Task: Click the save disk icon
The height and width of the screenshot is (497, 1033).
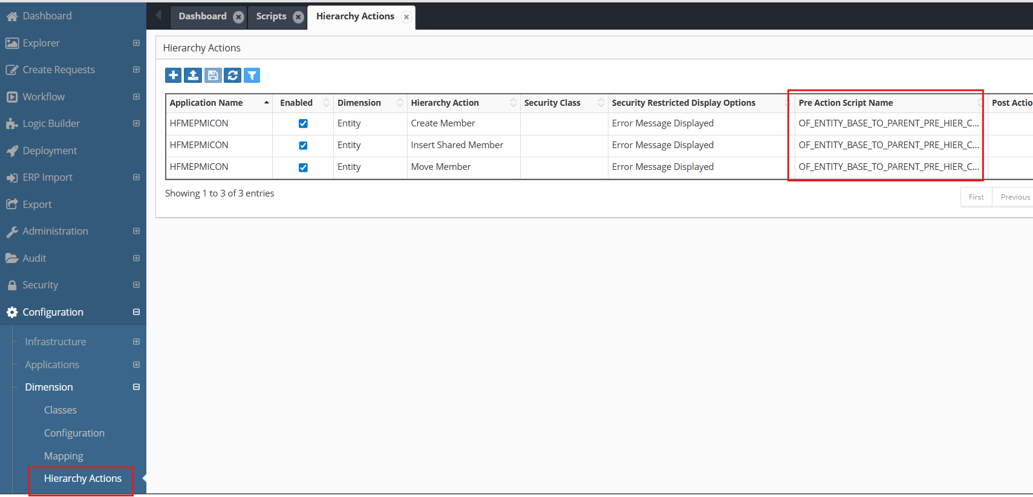Action: tap(213, 75)
